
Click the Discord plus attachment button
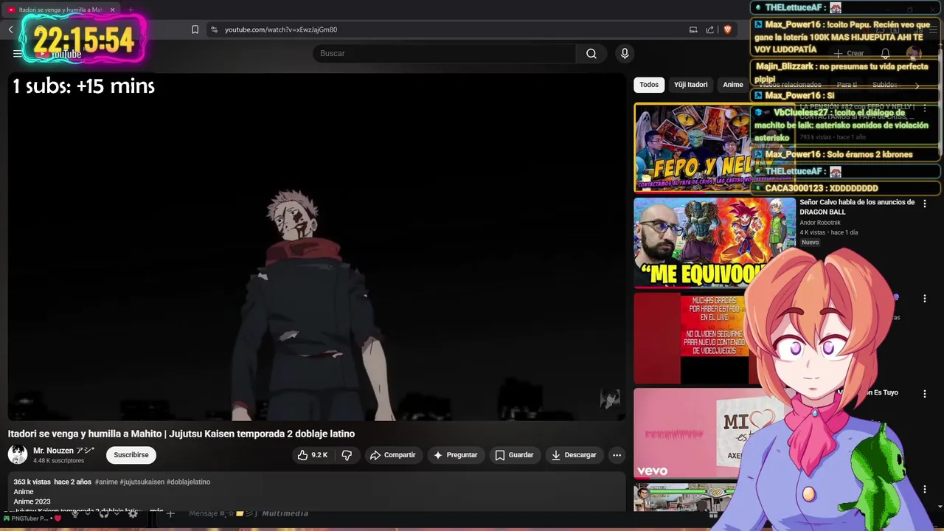tap(170, 513)
